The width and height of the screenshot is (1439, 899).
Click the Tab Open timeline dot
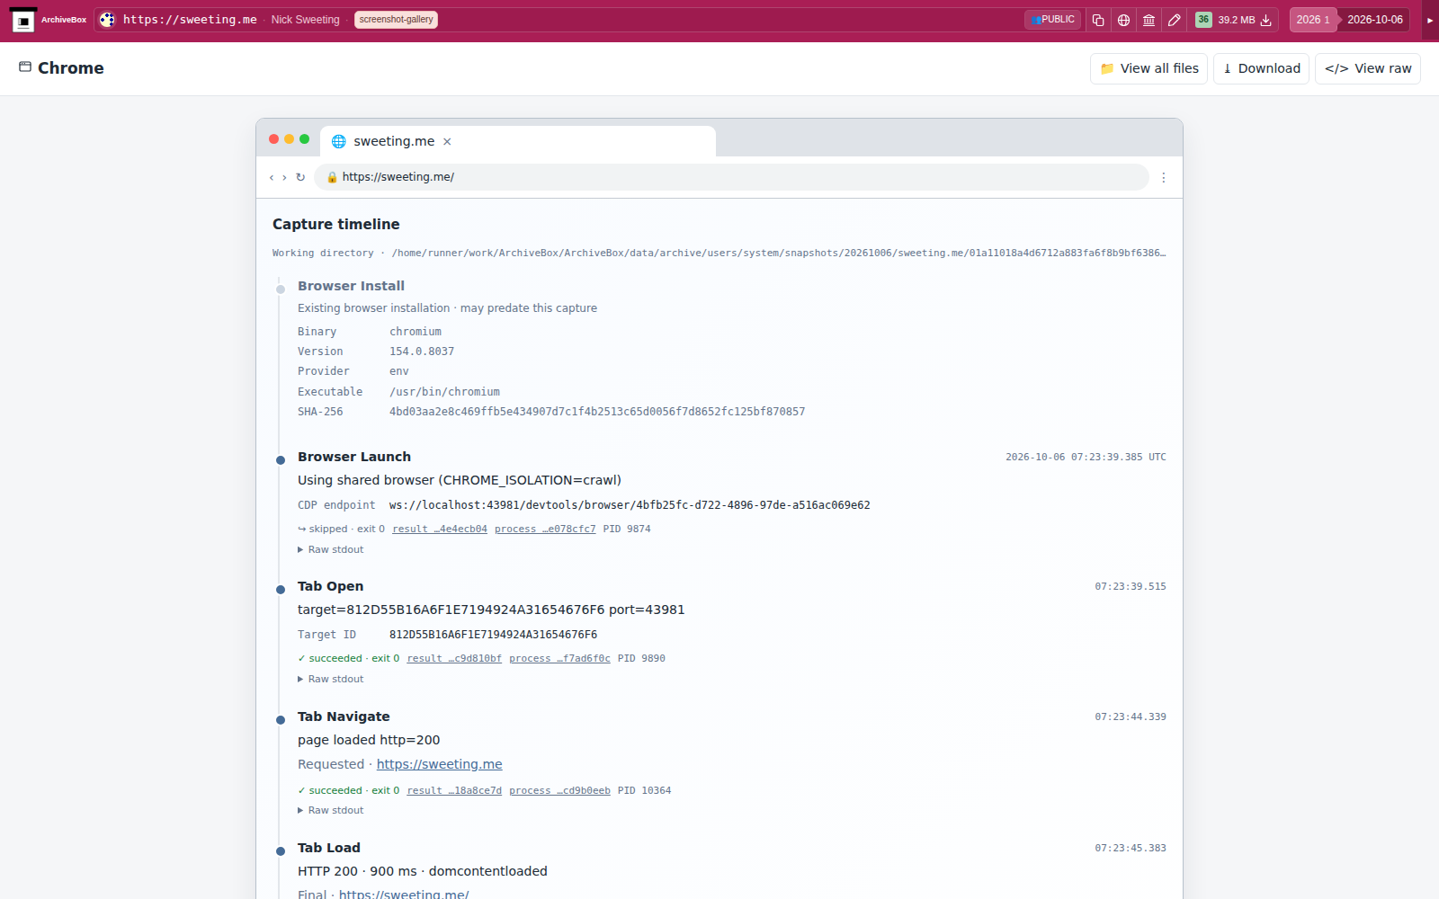[x=281, y=590]
